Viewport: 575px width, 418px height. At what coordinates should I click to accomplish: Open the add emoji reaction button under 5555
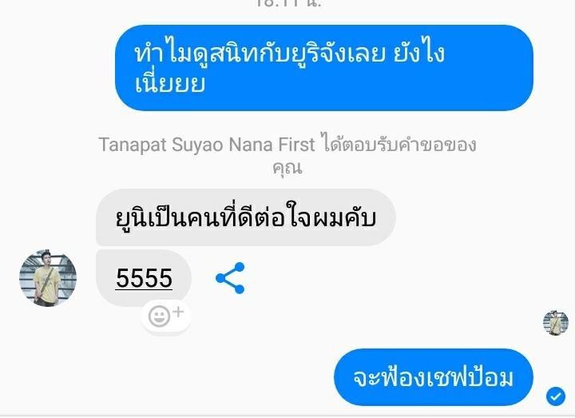[x=166, y=316]
